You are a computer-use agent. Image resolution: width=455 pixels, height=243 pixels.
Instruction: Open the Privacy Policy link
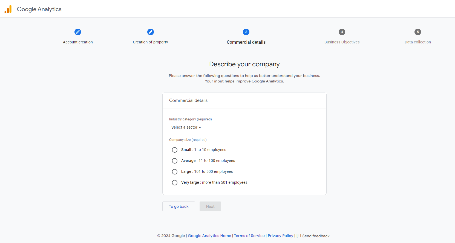(x=280, y=236)
